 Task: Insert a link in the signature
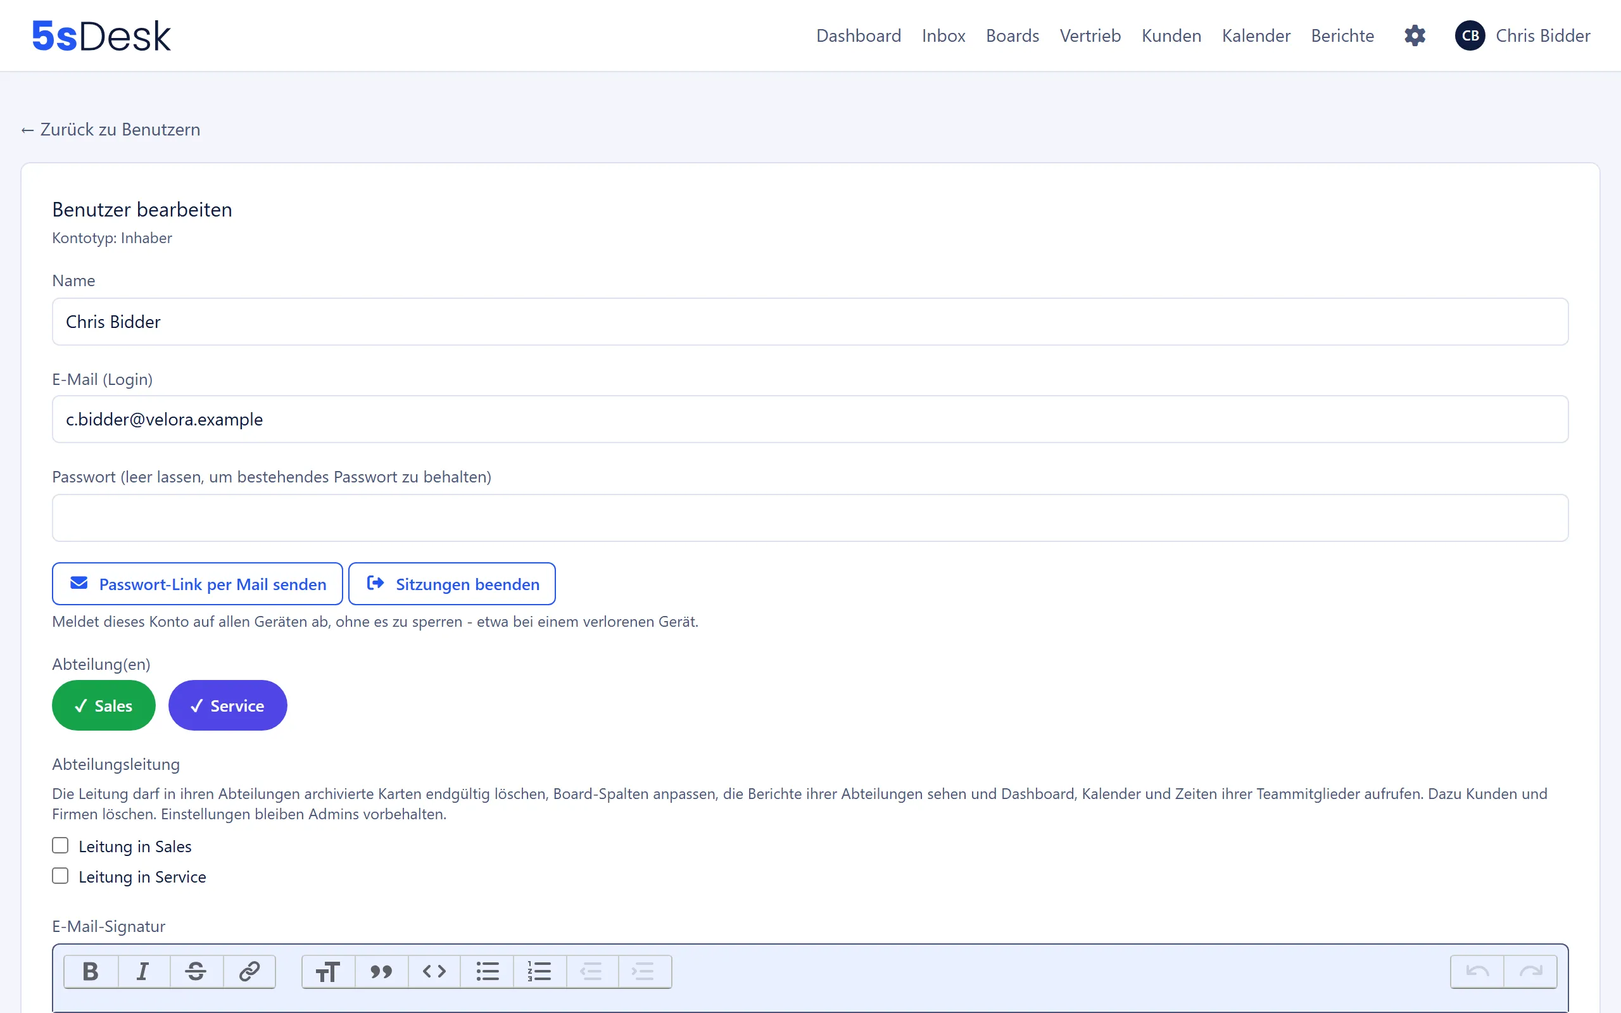coord(249,971)
